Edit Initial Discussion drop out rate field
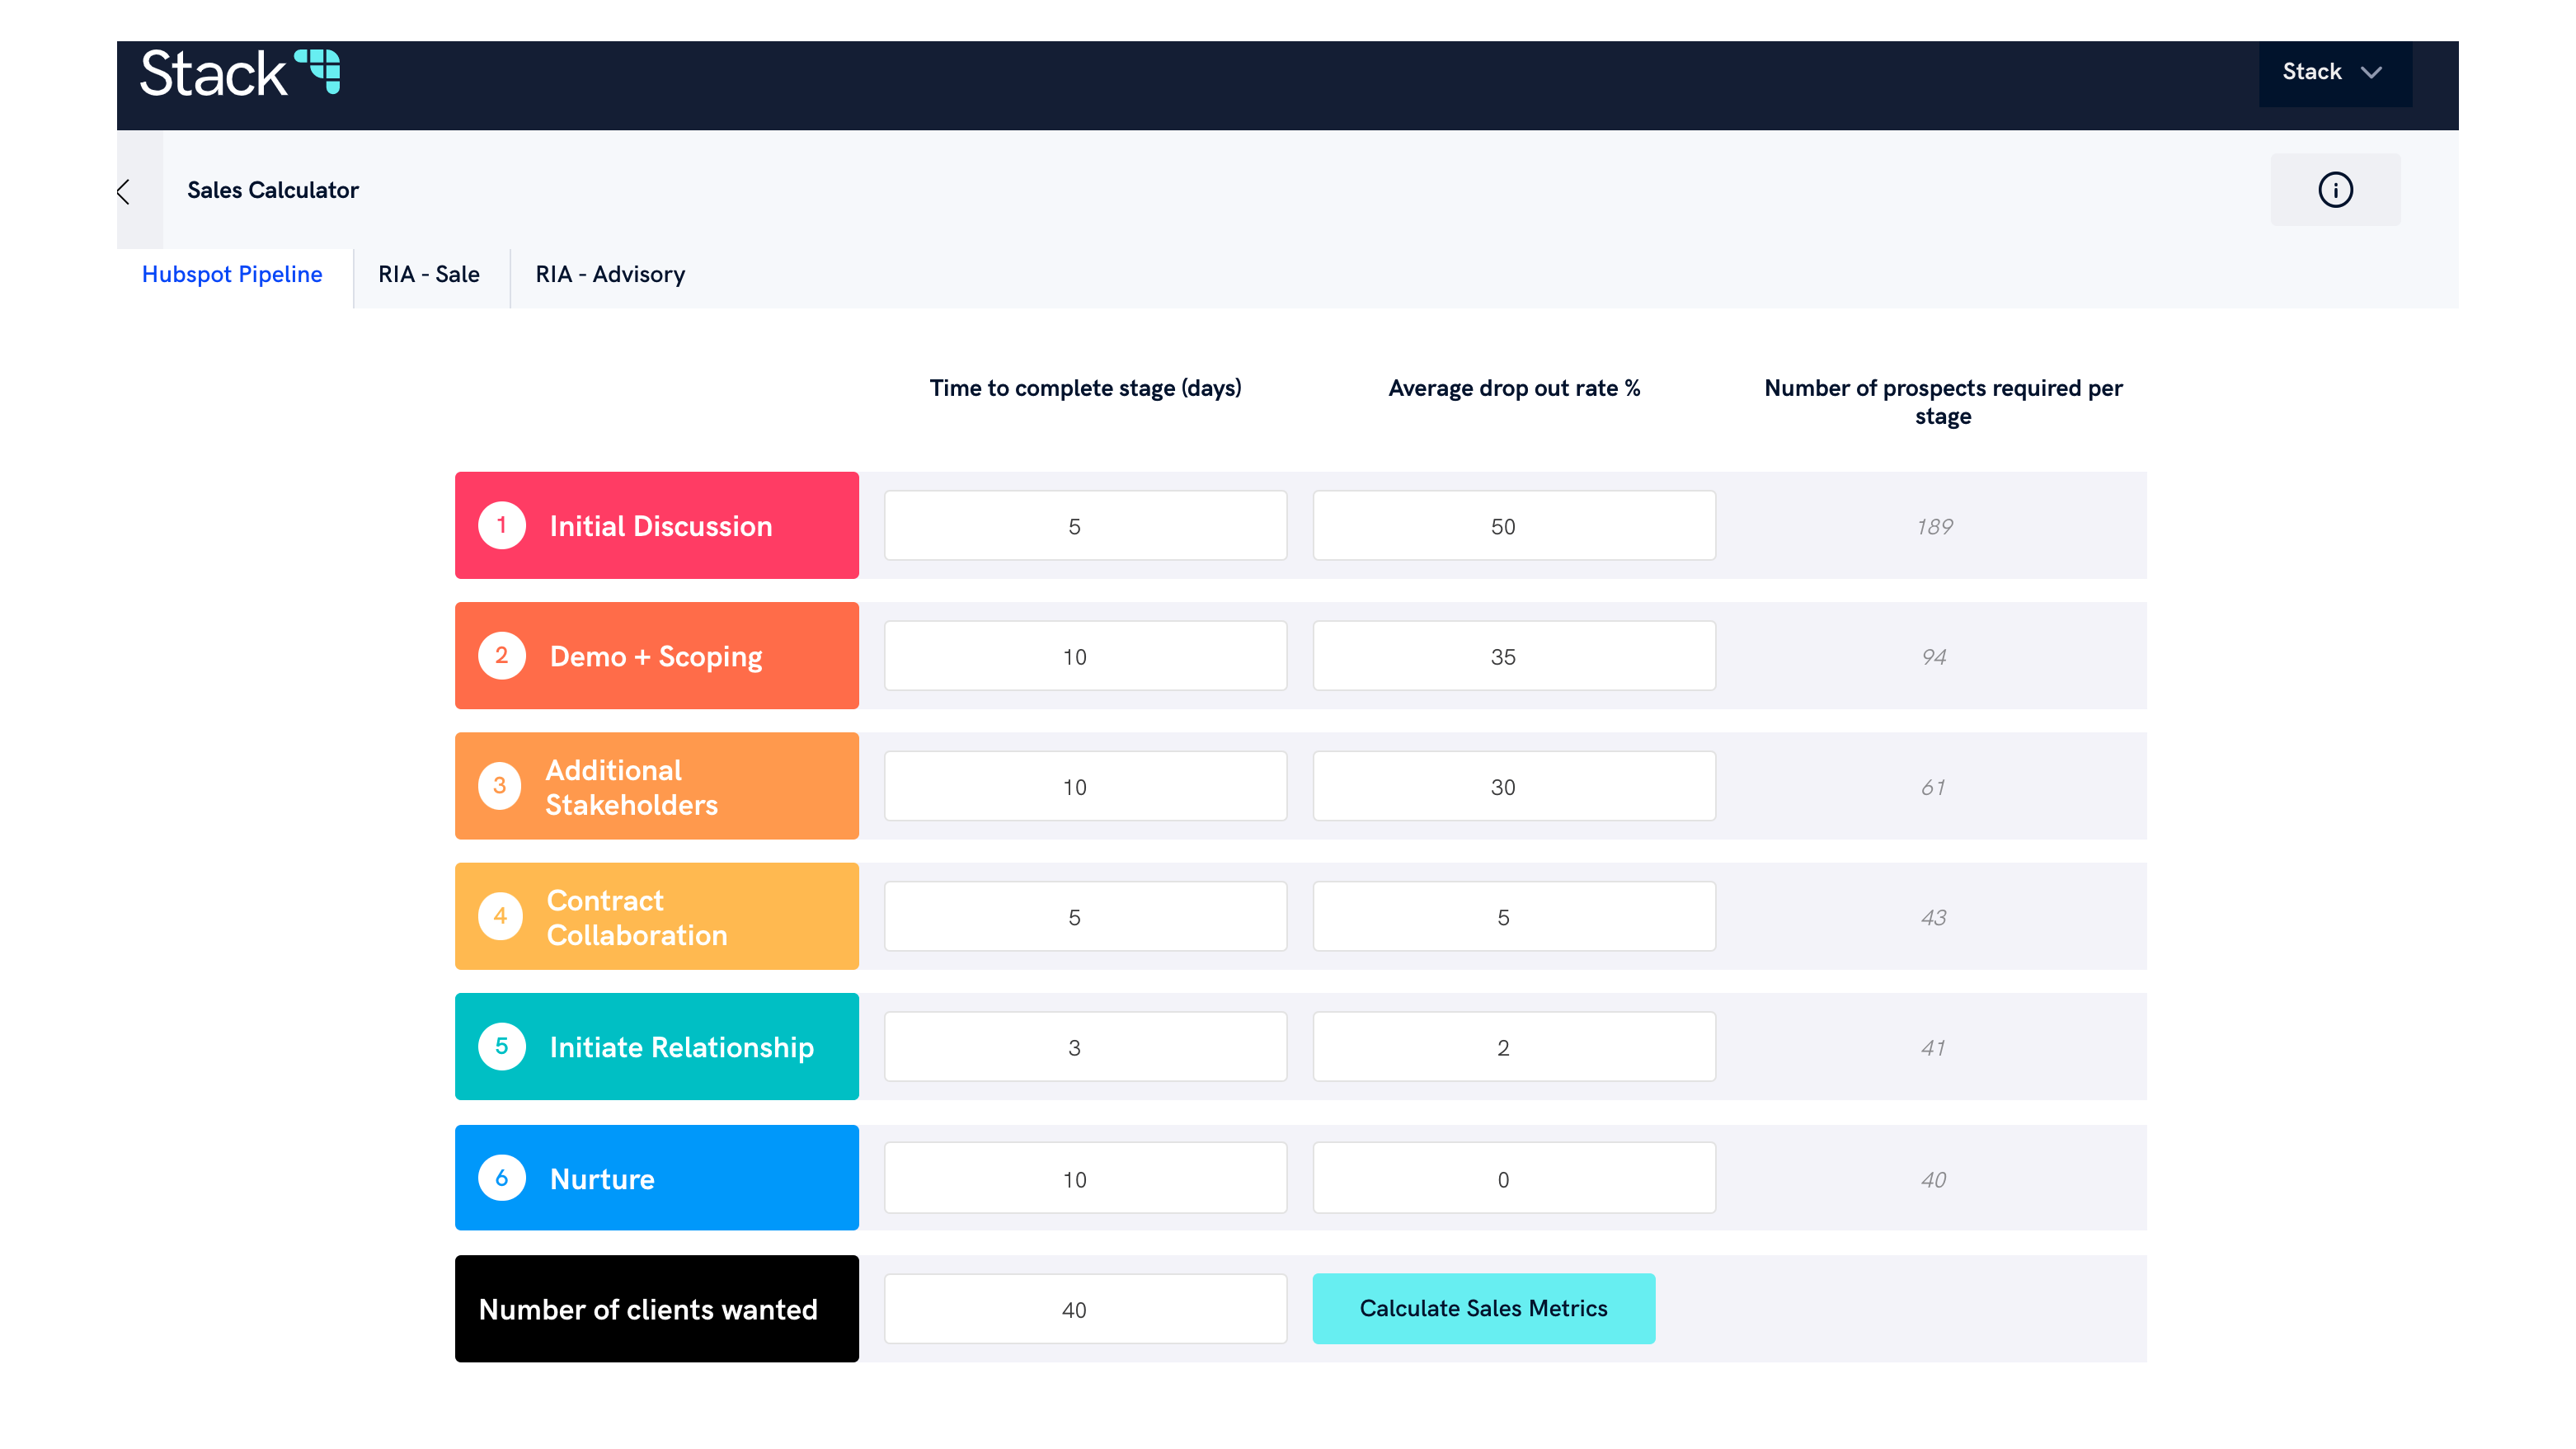 (x=1513, y=526)
